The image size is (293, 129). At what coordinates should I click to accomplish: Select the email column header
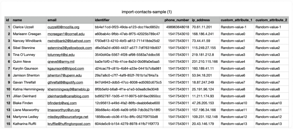[52, 20]
